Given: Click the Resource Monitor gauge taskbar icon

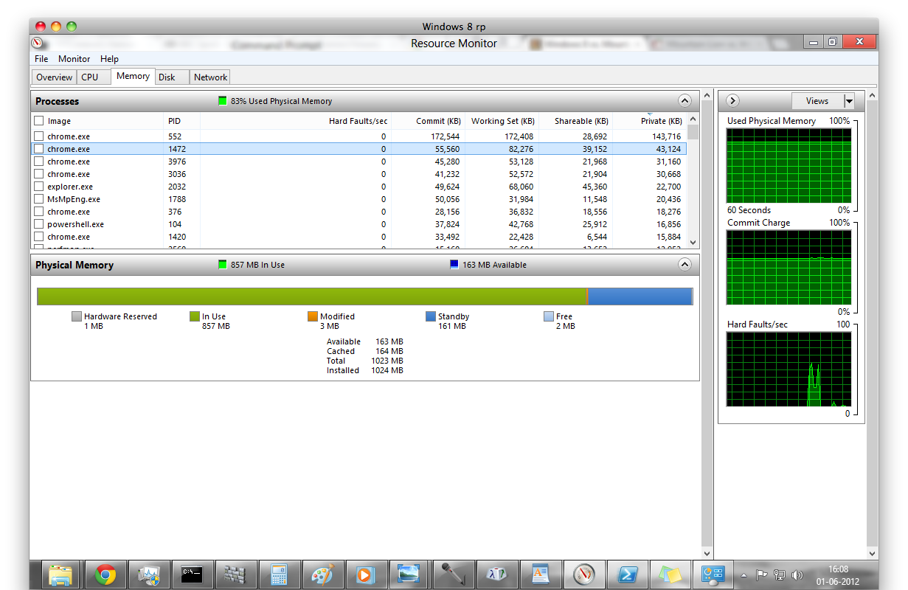Looking at the screenshot, I should click(x=583, y=575).
